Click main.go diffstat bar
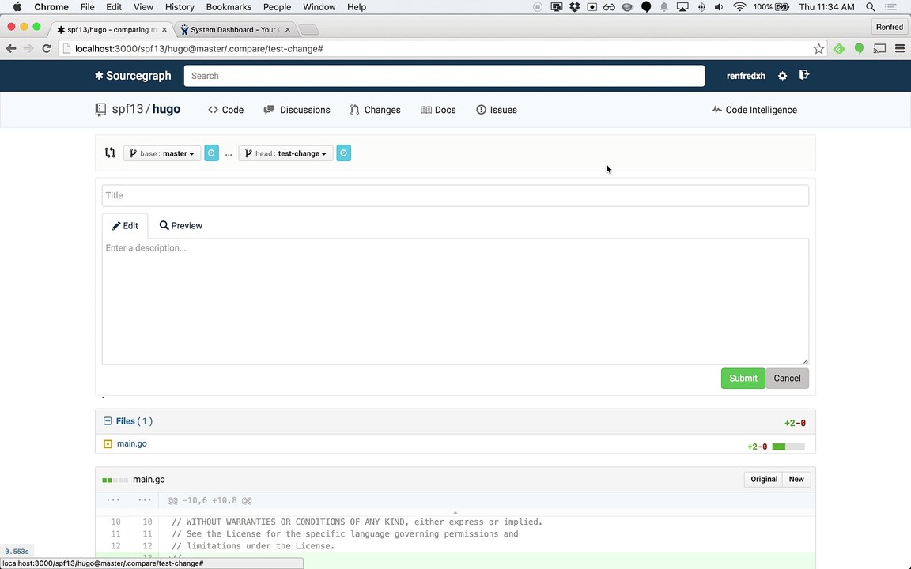This screenshot has width=911, height=569. pyautogui.click(x=788, y=447)
